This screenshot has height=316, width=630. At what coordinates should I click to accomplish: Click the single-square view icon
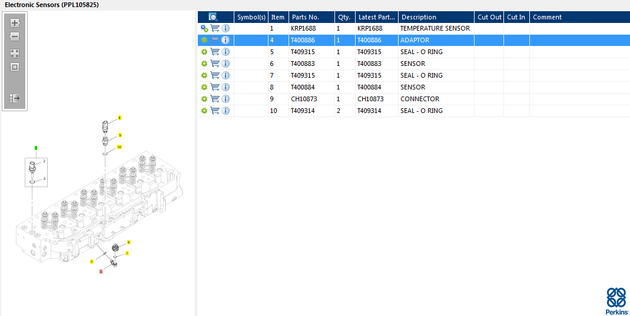click(15, 67)
